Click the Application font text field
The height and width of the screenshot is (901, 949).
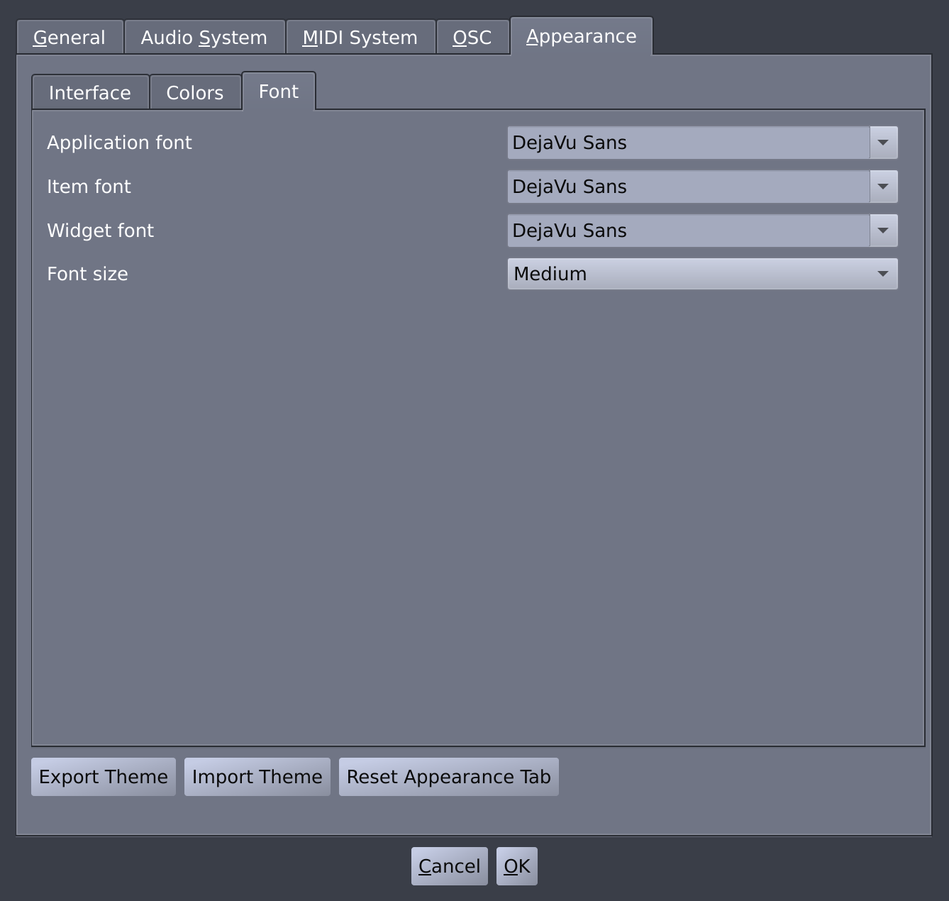[x=688, y=143]
